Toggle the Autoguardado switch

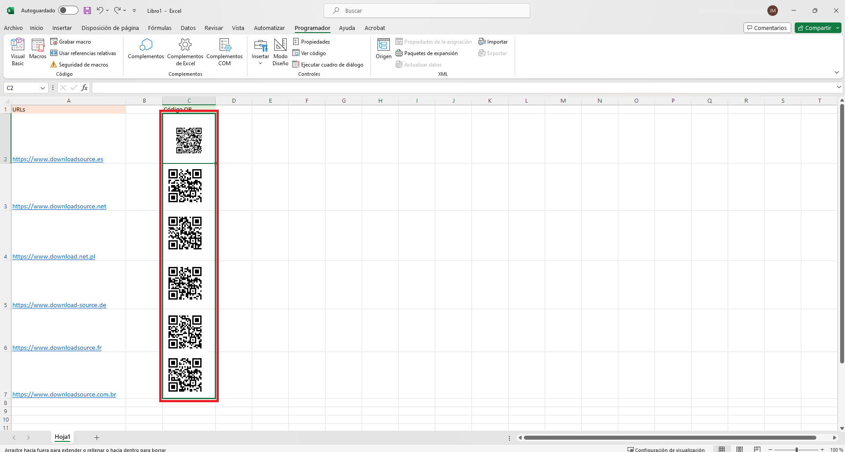point(68,10)
